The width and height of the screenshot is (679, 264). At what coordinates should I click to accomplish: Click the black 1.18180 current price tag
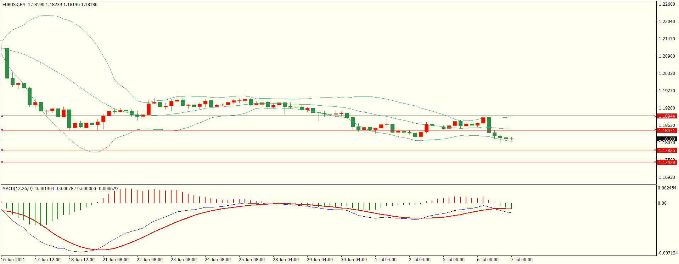pos(667,139)
